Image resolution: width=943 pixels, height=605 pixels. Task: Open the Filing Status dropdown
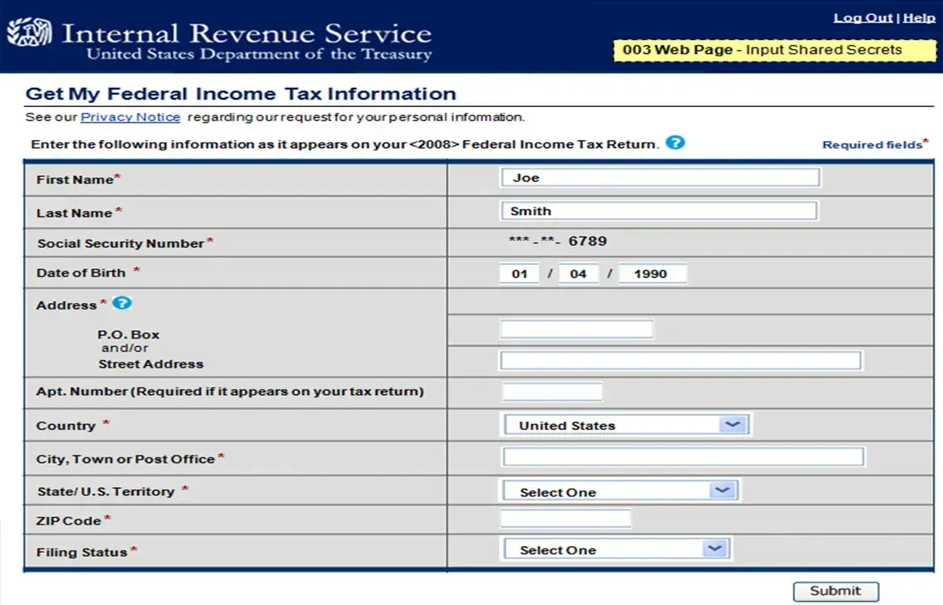pyautogui.click(x=617, y=549)
